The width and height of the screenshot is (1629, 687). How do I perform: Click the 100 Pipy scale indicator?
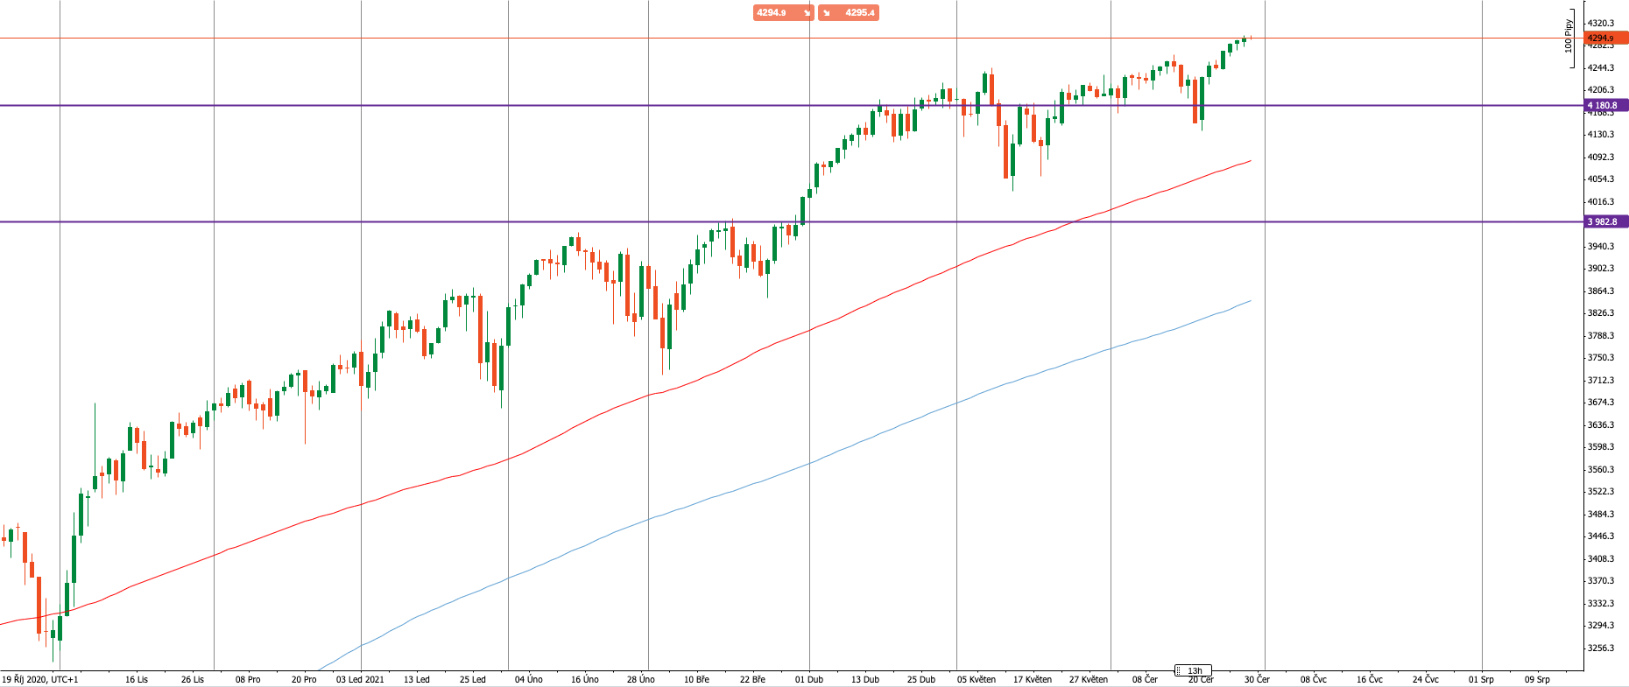click(x=1569, y=36)
